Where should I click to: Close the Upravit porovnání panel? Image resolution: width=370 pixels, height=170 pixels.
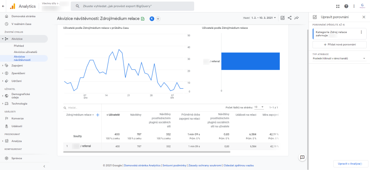click(364, 17)
